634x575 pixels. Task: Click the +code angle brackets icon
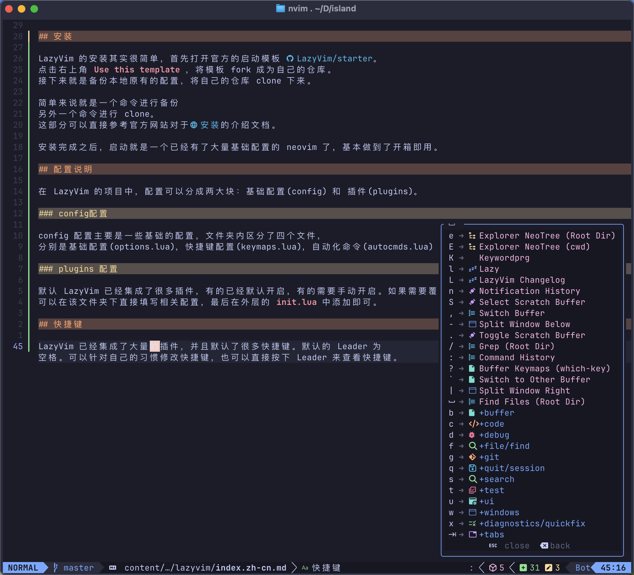[x=474, y=424]
